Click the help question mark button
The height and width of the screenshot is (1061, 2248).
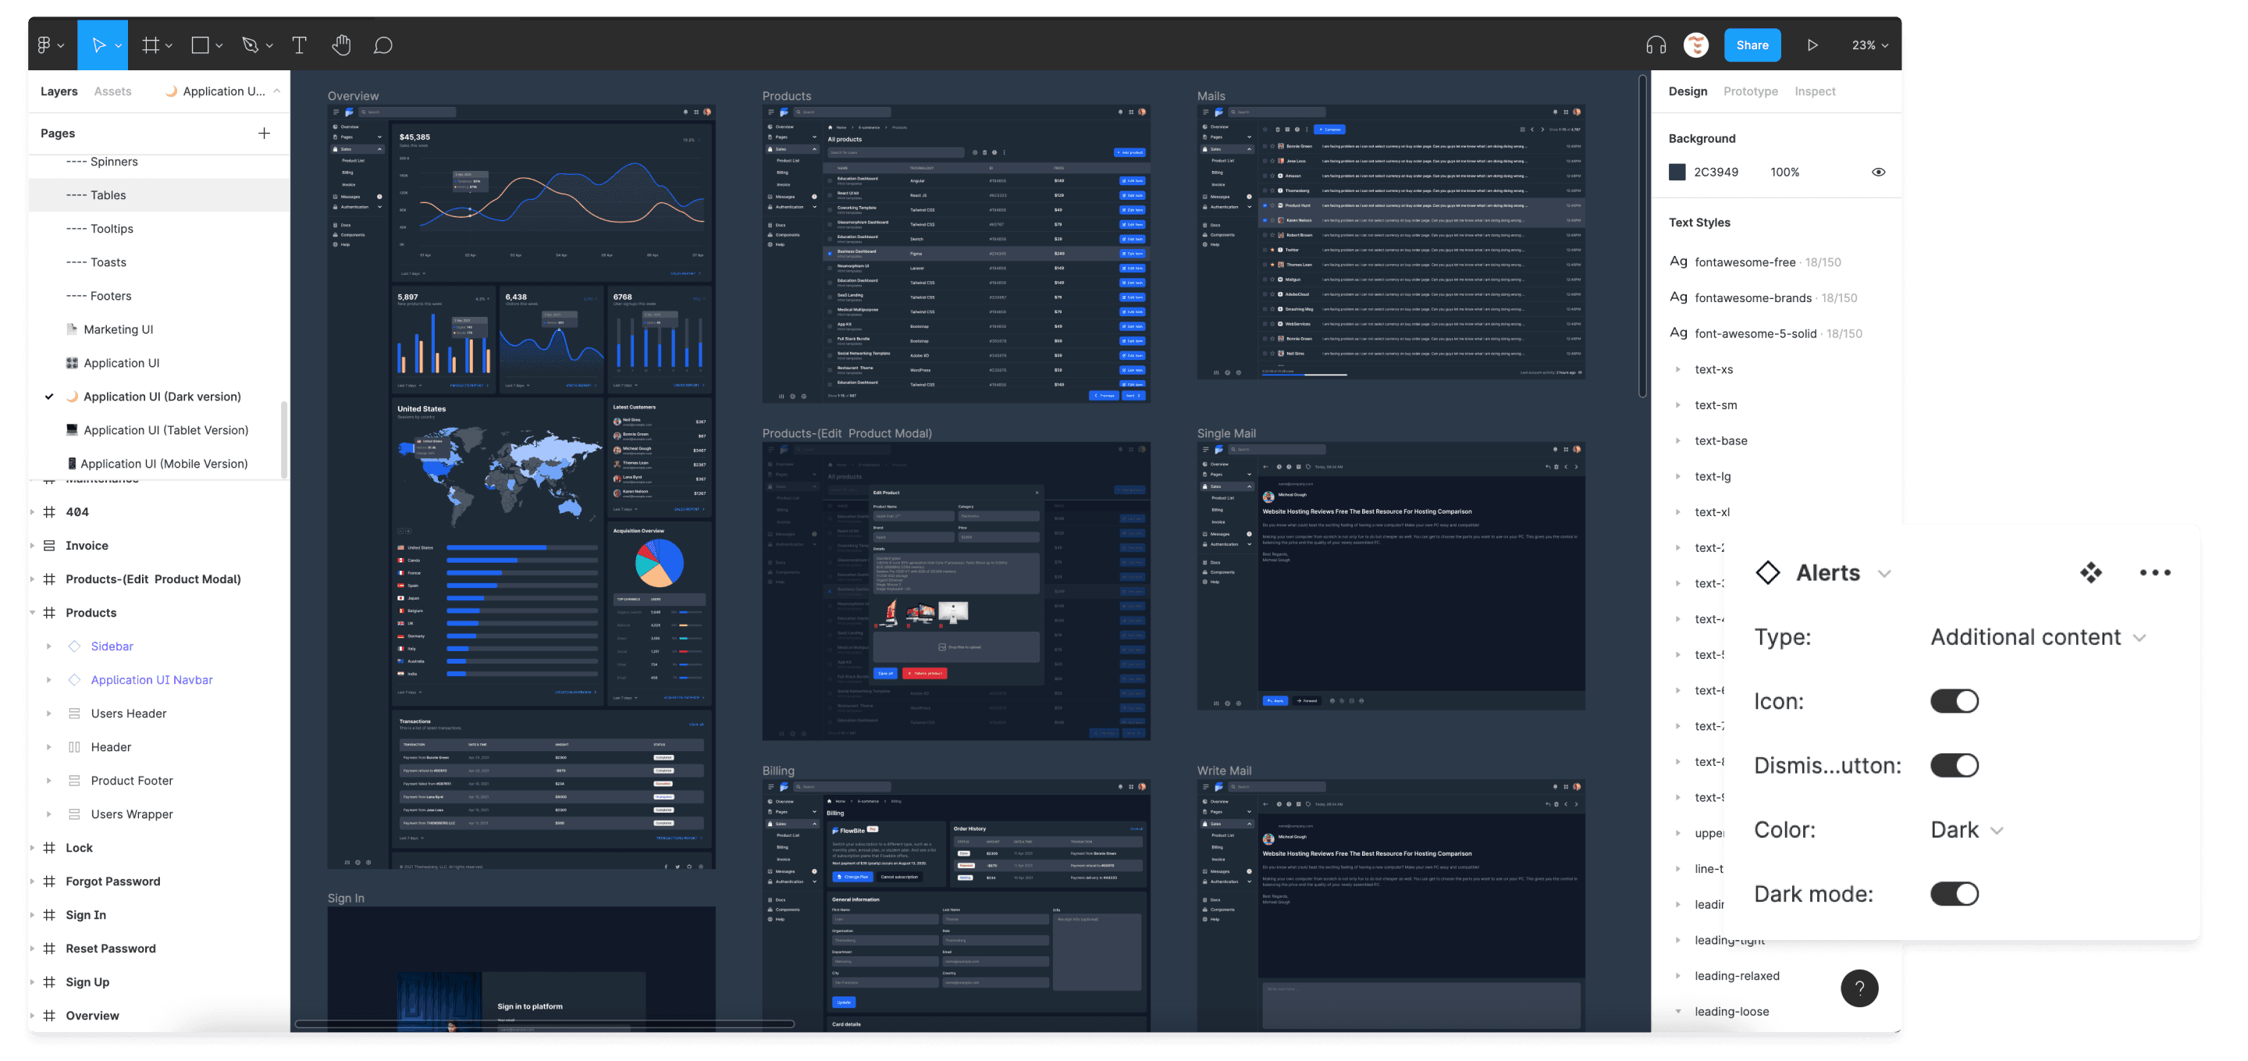point(1859,988)
